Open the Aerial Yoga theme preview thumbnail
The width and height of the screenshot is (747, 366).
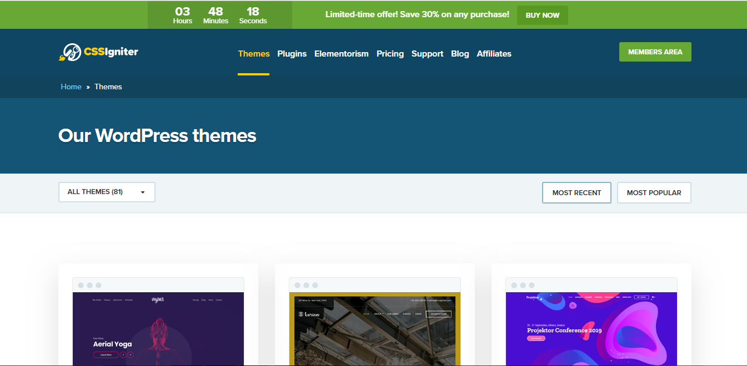158,328
